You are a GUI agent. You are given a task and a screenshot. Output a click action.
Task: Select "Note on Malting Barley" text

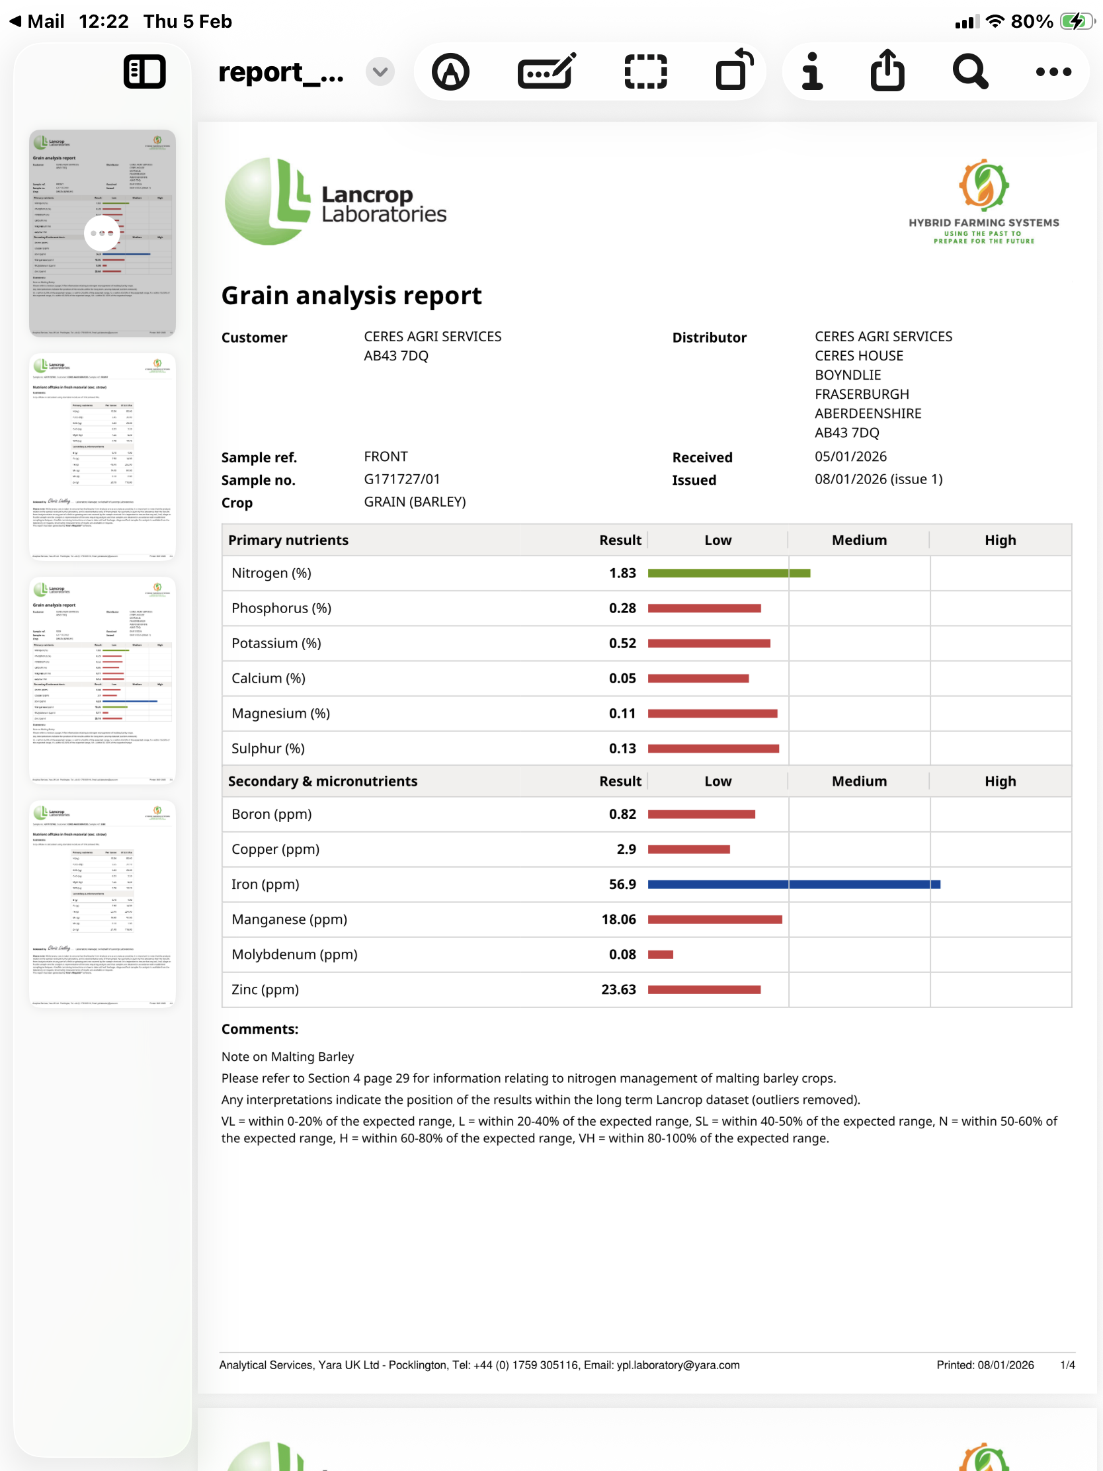[288, 1058]
